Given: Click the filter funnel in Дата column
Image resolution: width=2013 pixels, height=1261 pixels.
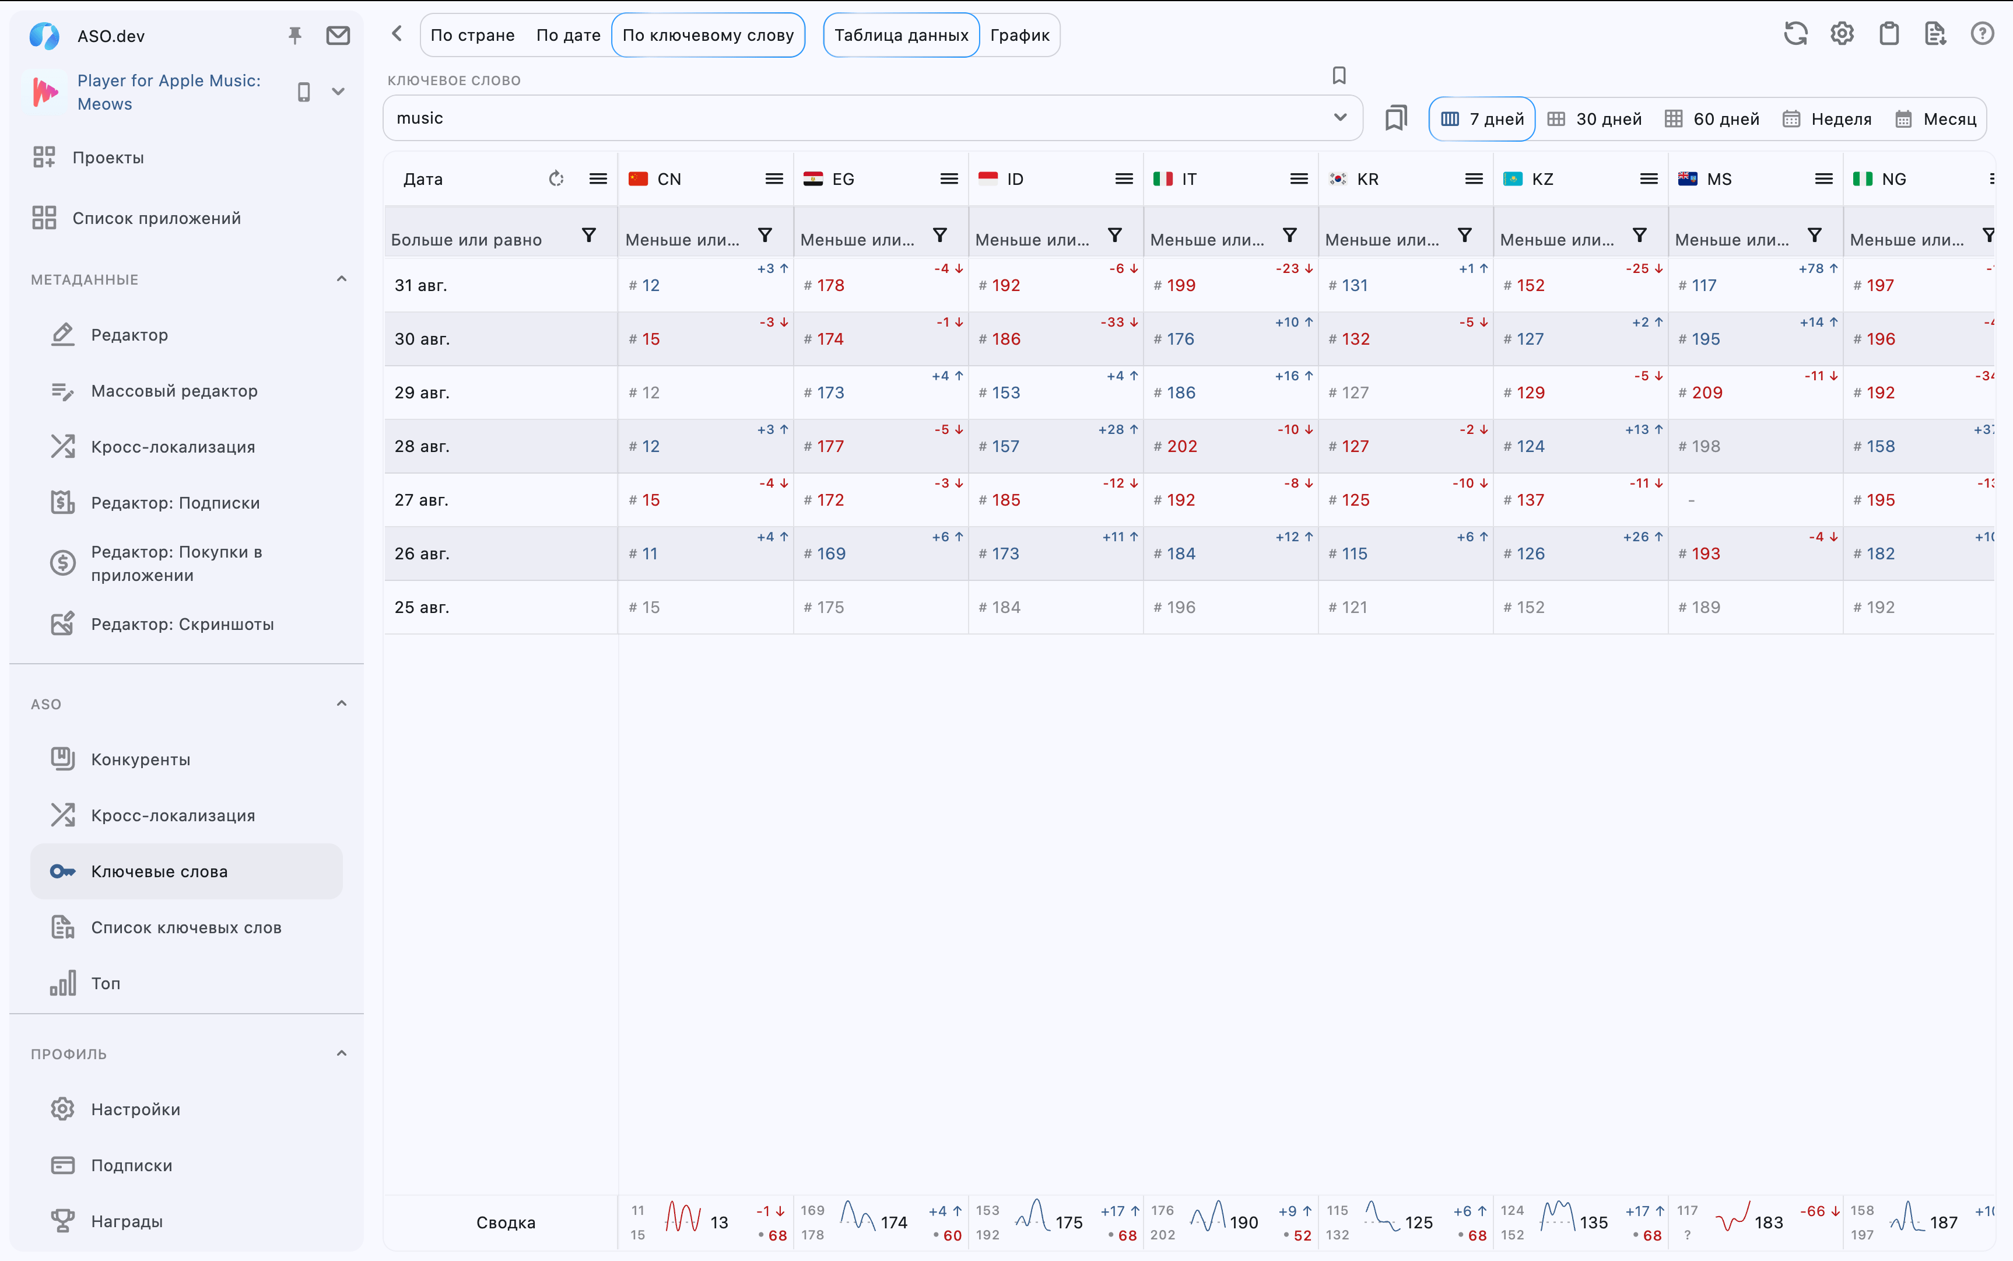Looking at the screenshot, I should point(589,236).
